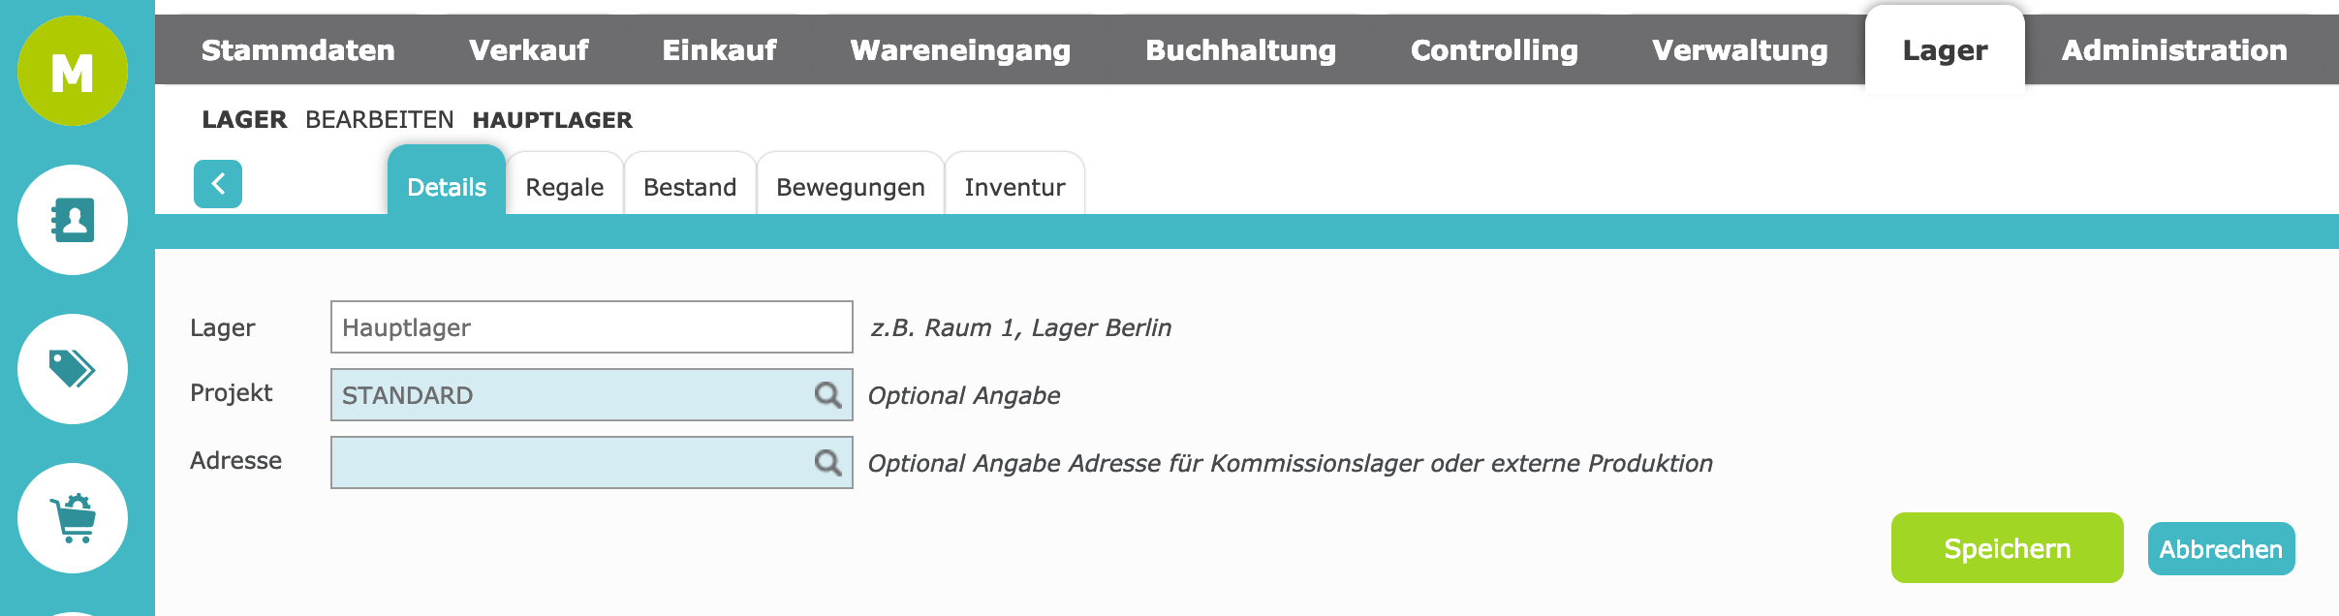Switch to the Bestand tab
The width and height of the screenshot is (2339, 616).
pos(690,187)
